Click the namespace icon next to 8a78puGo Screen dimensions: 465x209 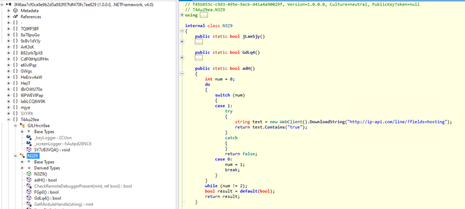click(x=15, y=35)
